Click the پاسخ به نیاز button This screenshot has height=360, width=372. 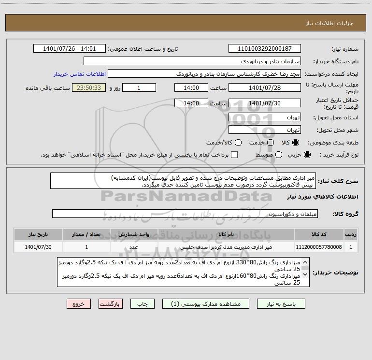[x=281, y=304]
